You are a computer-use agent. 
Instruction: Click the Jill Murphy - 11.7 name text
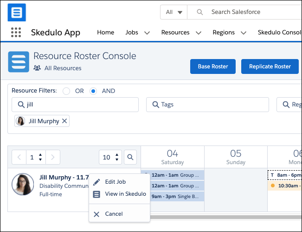64,177
